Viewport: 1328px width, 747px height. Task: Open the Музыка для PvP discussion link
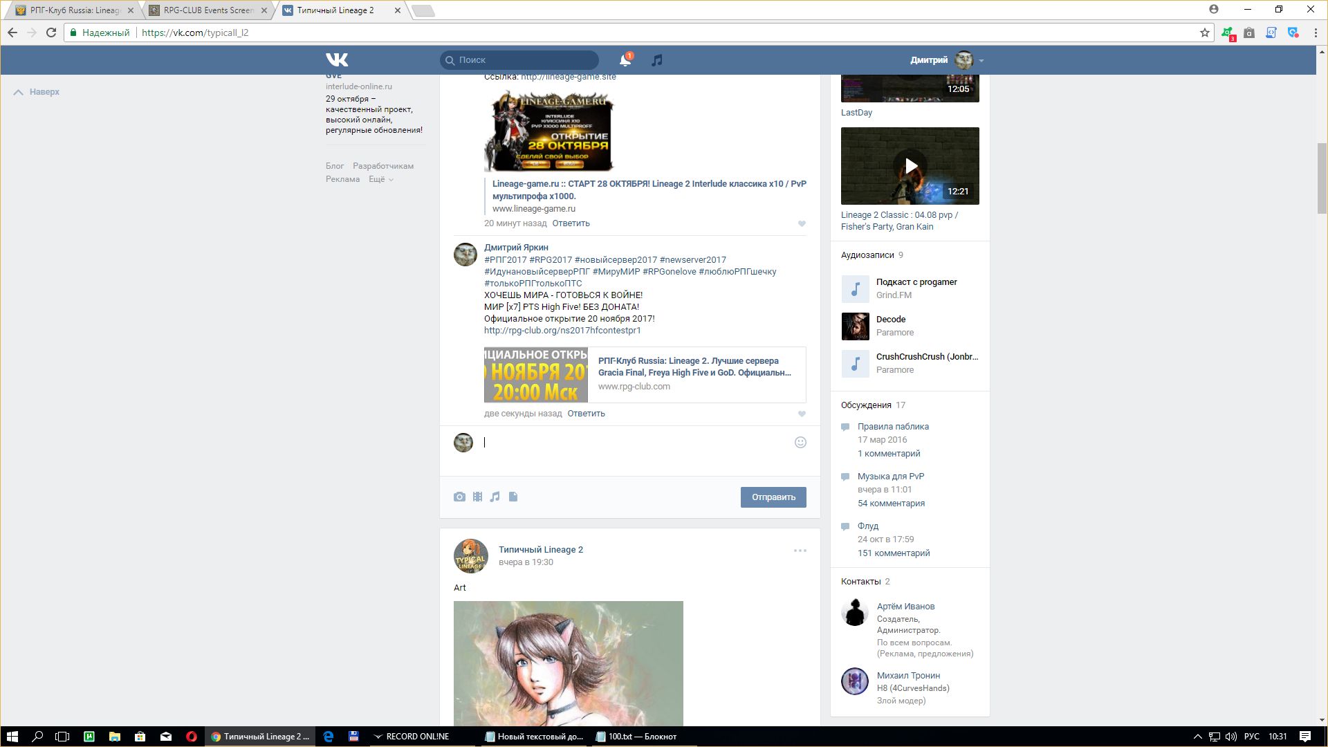pos(891,476)
